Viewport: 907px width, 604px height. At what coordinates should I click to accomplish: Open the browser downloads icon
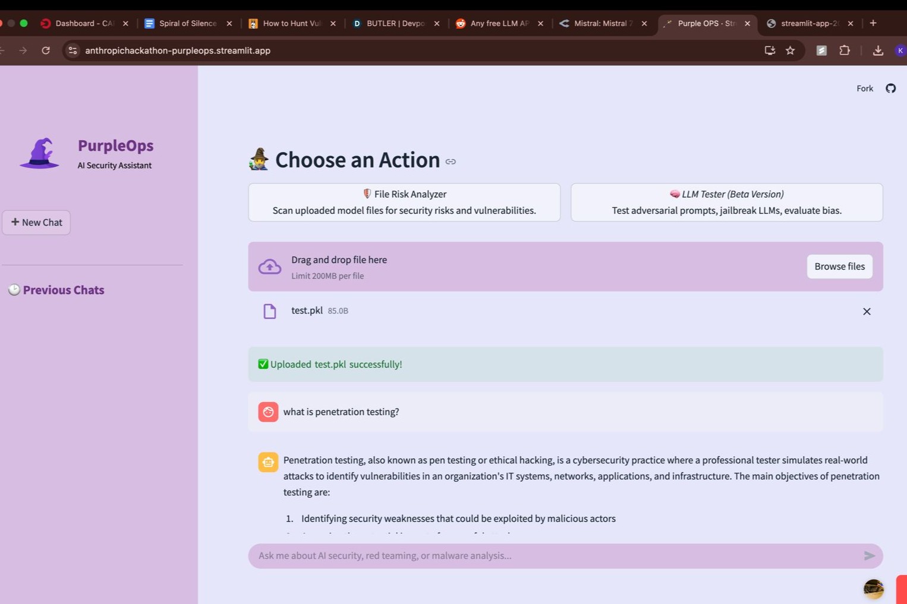click(x=878, y=50)
